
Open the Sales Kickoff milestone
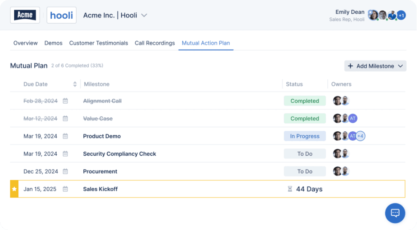[100, 189]
